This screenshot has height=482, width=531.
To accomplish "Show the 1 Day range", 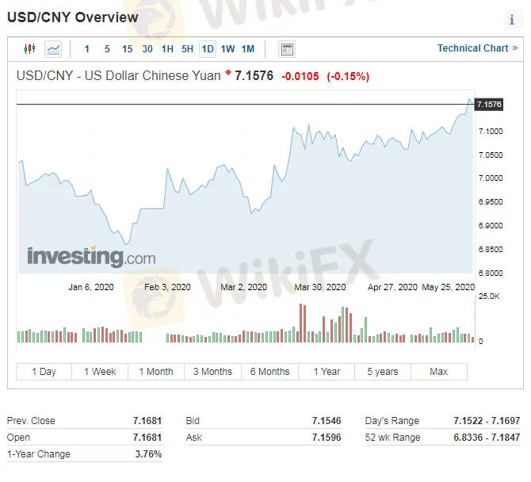I will 44,372.
